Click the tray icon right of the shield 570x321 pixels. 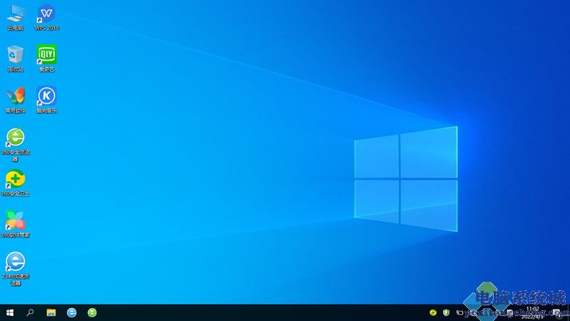[460, 312]
